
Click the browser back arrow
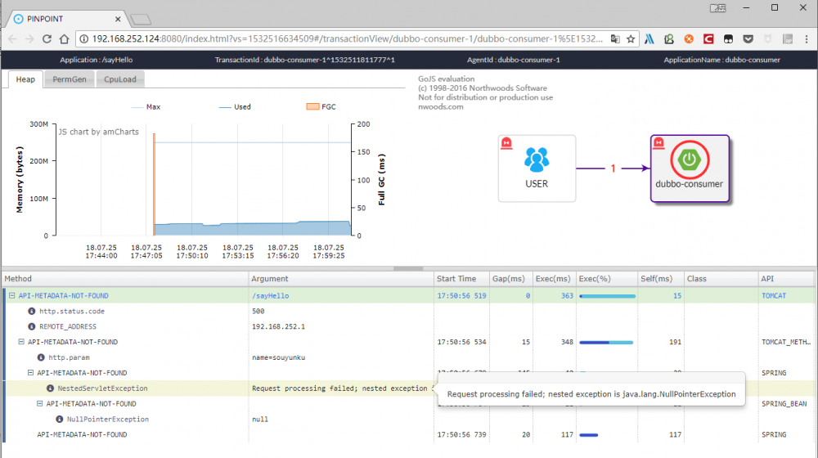tap(12, 38)
